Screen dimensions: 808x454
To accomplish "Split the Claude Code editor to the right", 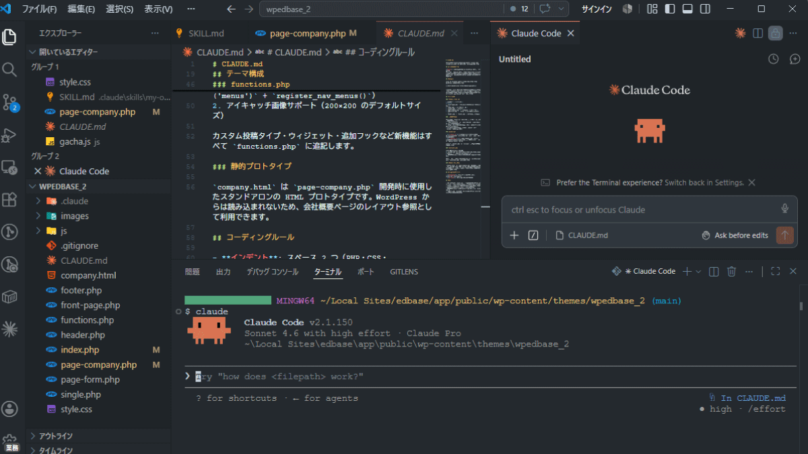I will click(x=757, y=33).
